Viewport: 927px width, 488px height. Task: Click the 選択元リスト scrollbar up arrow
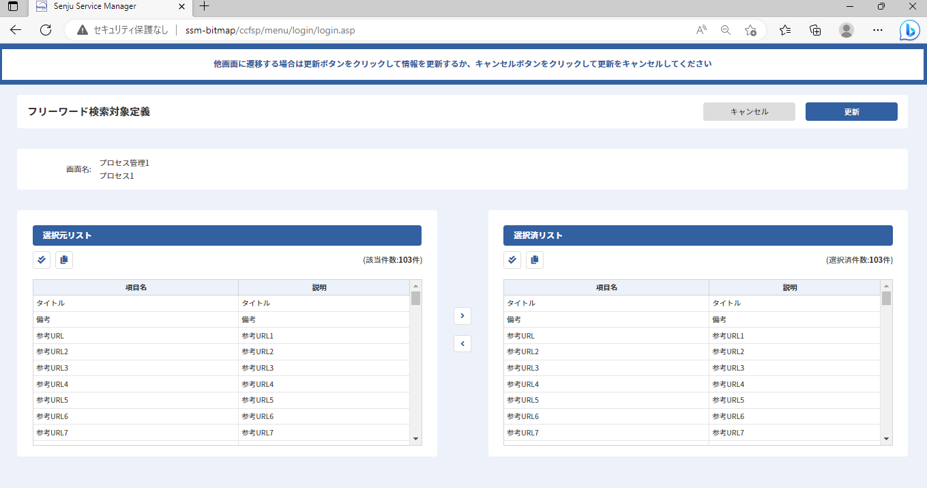click(415, 285)
